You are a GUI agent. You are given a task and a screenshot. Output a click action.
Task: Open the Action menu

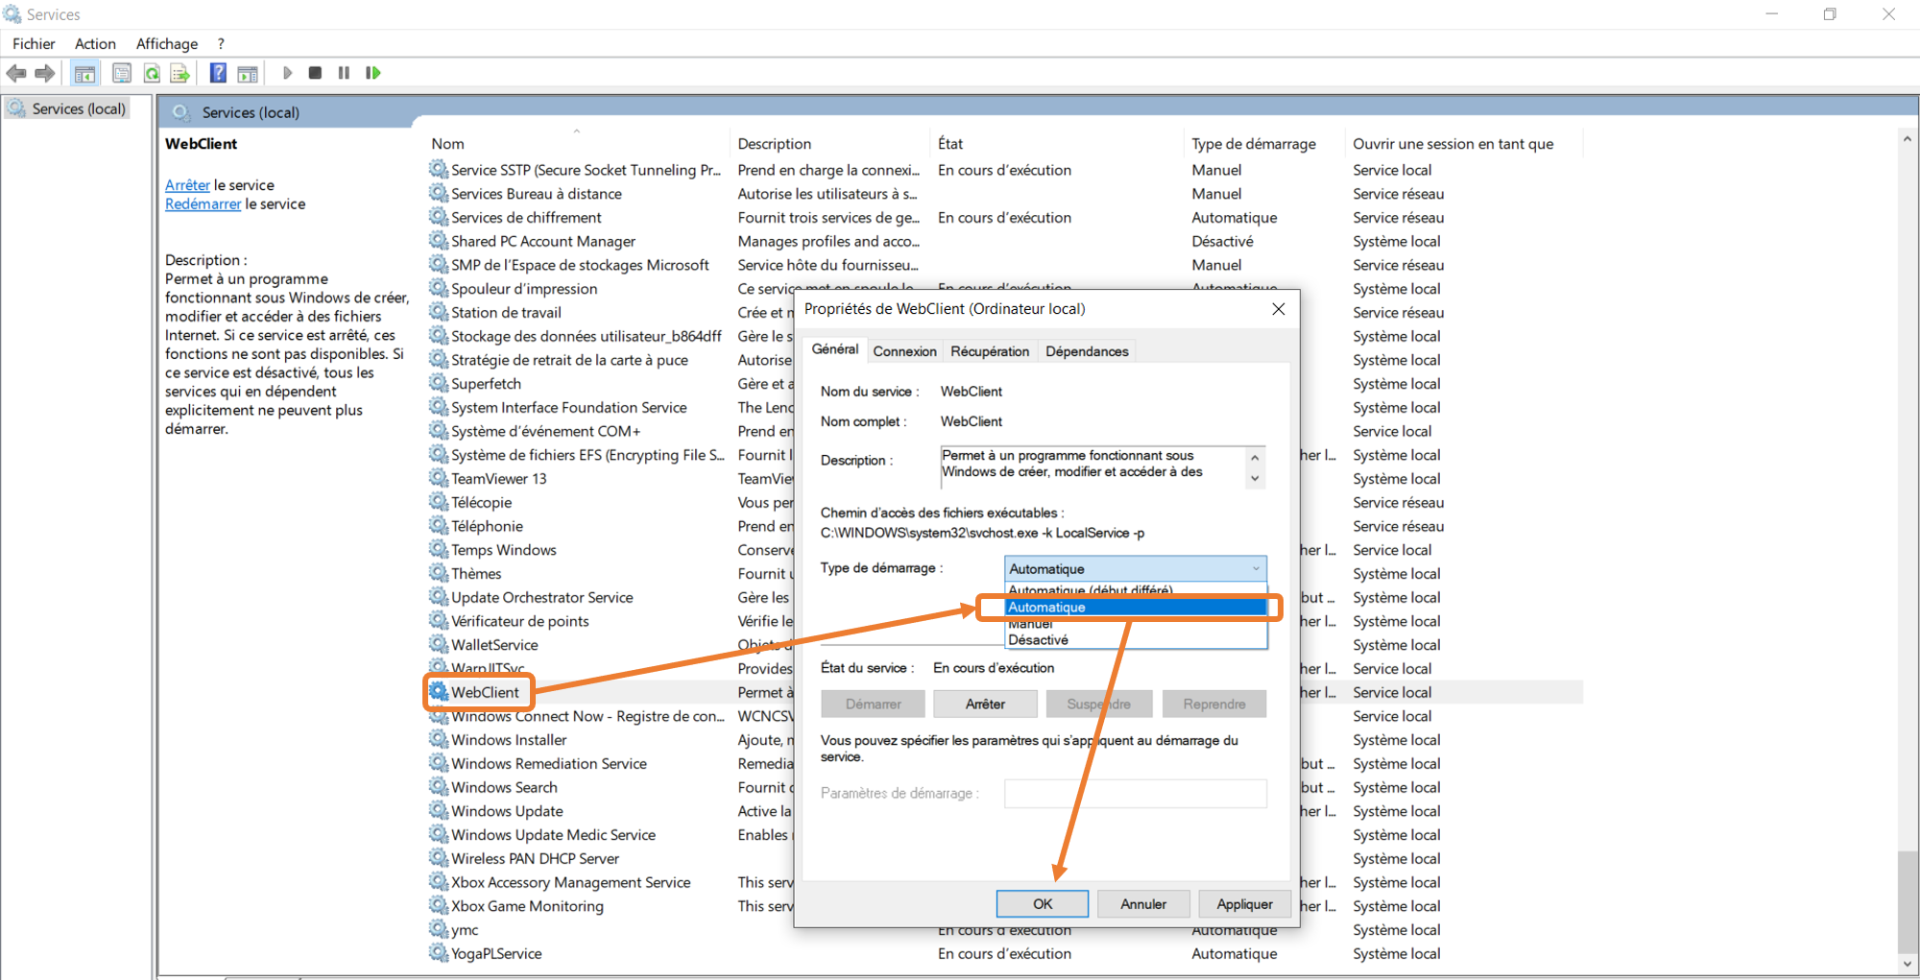coord(95,43)
